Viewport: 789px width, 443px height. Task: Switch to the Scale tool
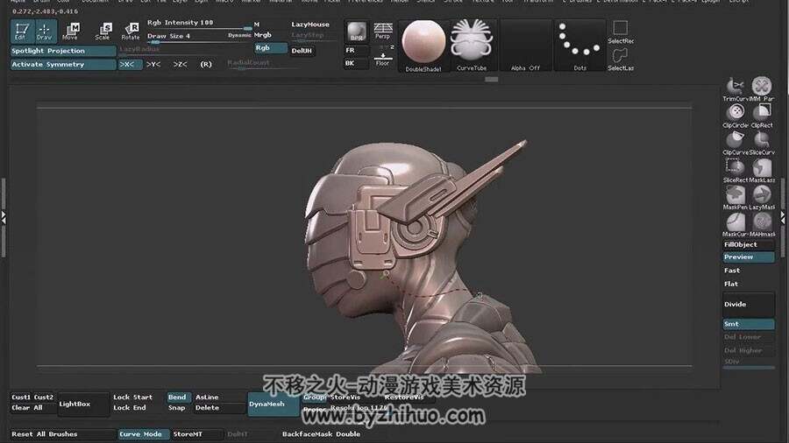[103, 32]
